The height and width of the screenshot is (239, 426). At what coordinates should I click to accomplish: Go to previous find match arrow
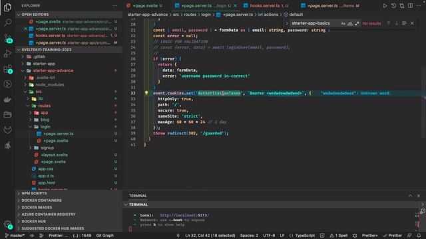point(389,23)
